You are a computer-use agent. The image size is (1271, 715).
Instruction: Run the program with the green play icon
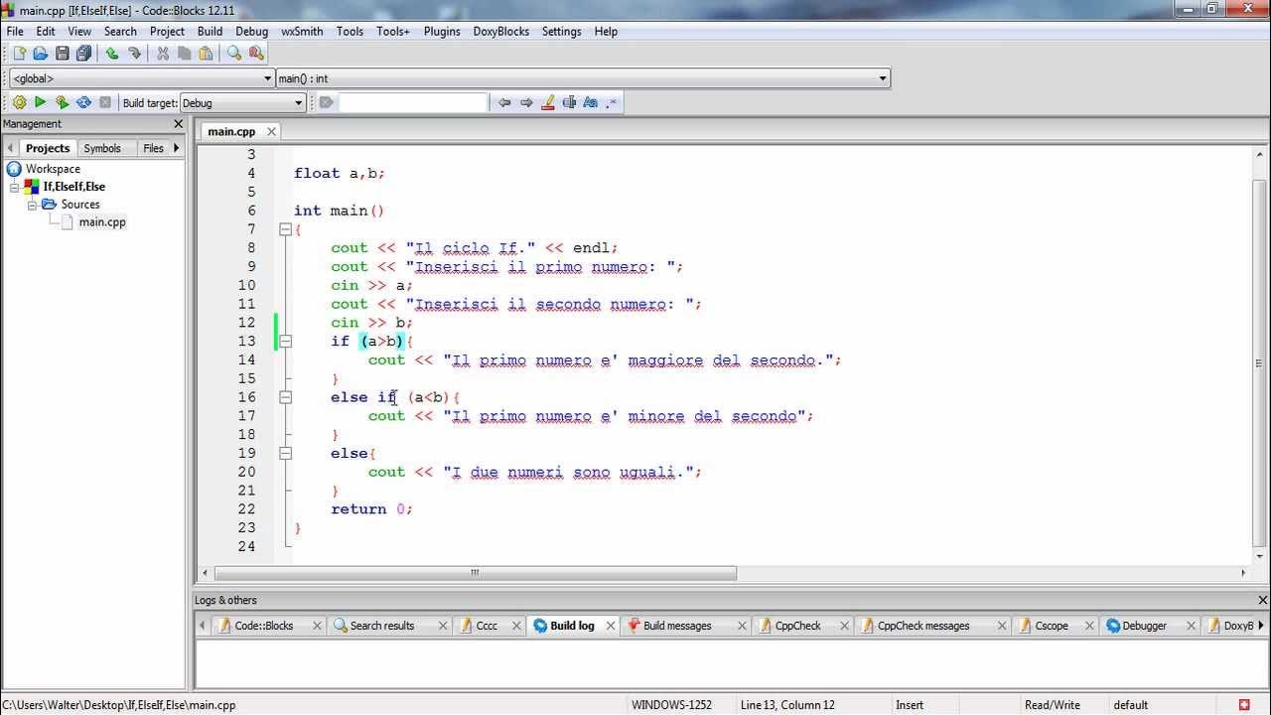41,102
